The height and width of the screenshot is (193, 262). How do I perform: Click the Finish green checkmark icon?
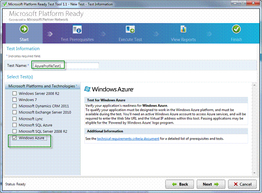click(x=236, y=29)
